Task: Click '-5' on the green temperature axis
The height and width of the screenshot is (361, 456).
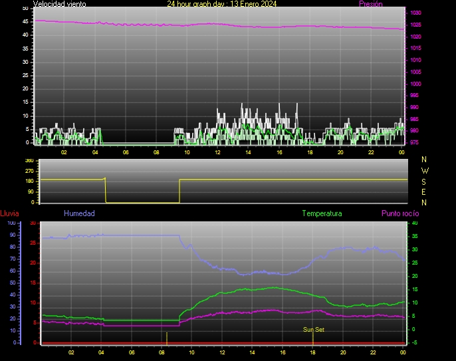Action: pyautogui.click(x=414, y=342)
